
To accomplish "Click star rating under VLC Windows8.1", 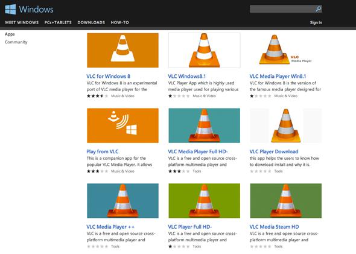I will [x=179, y=96].
